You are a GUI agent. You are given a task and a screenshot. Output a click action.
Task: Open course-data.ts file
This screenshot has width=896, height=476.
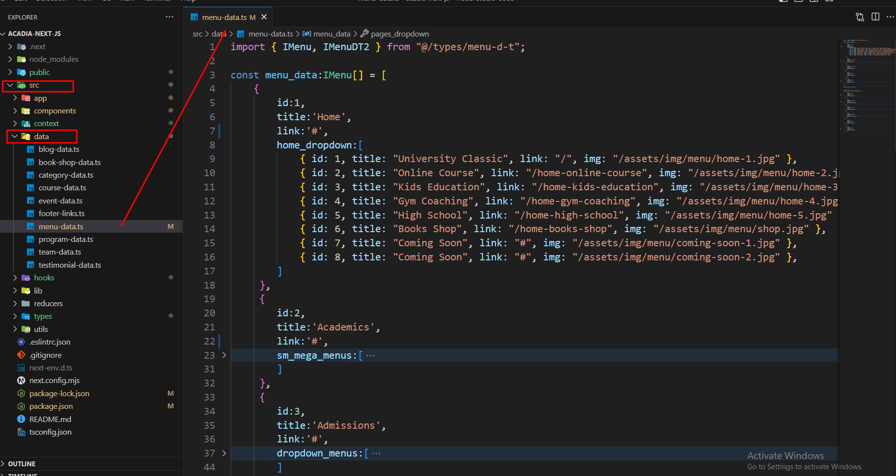click(x=62, y=188)
